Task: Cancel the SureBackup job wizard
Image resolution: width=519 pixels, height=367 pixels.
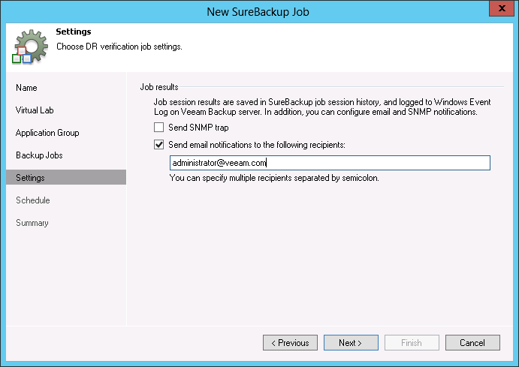Action: [472, 343]
